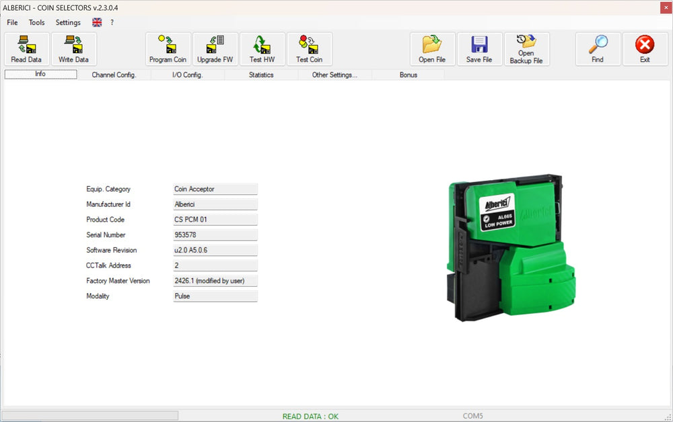Change language using UK flag icon
673x422 pixels.
[97, 22]
